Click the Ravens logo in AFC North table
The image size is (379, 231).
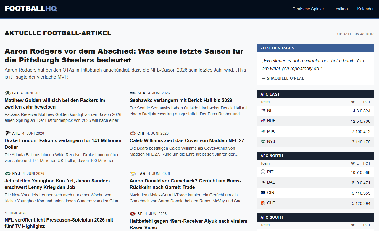263,182
